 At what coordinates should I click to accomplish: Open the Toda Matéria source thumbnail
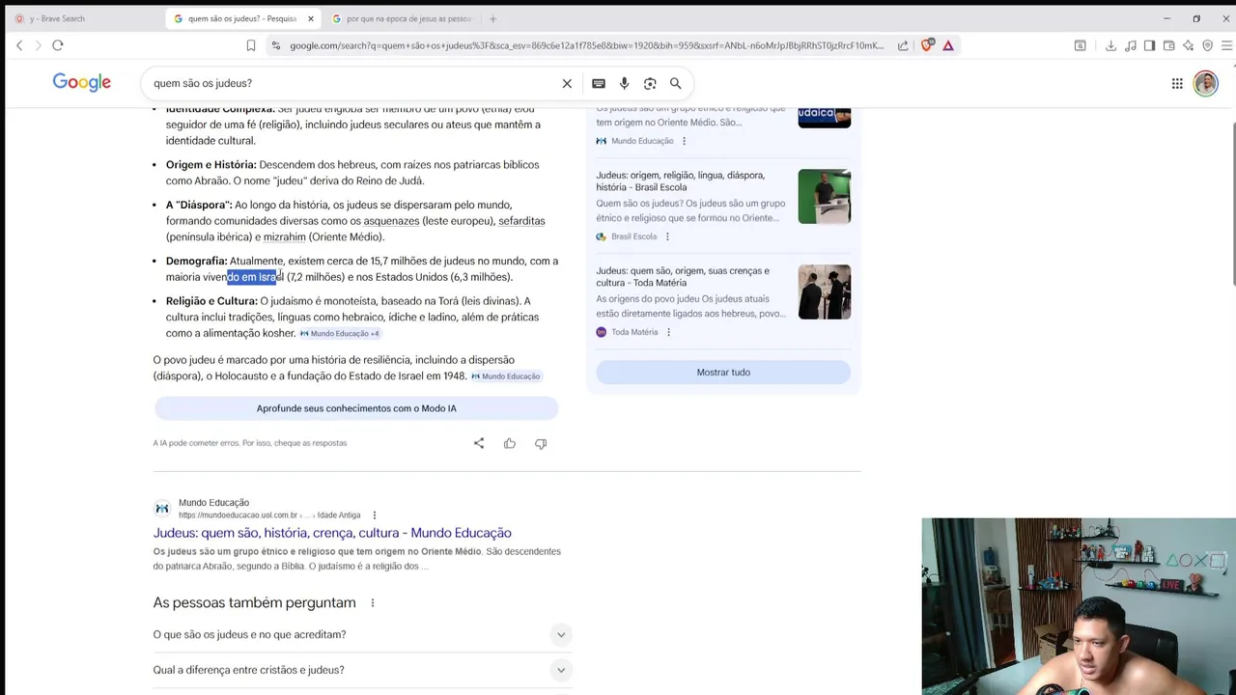825,292
